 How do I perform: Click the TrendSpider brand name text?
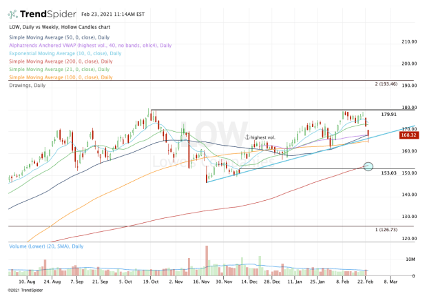click(x=48, y=14)
